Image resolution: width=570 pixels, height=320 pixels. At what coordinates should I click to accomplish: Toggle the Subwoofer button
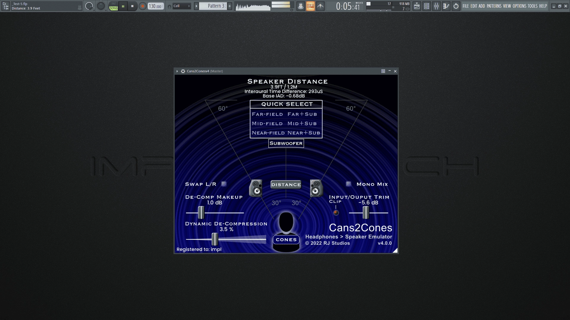pyautogui.click(x=286, y=143)
